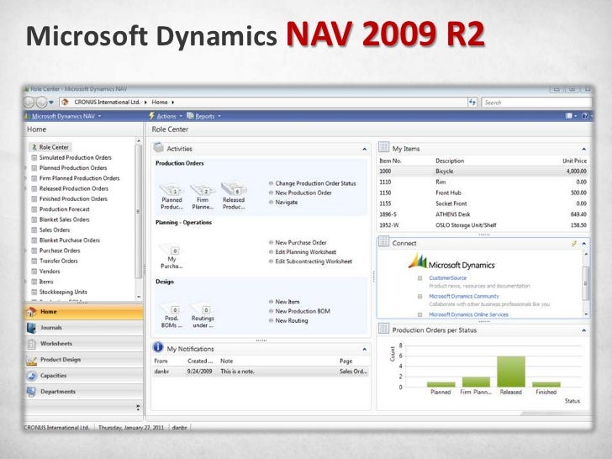Expand navigation pane buttons overflow chevron

coord(138,408)
